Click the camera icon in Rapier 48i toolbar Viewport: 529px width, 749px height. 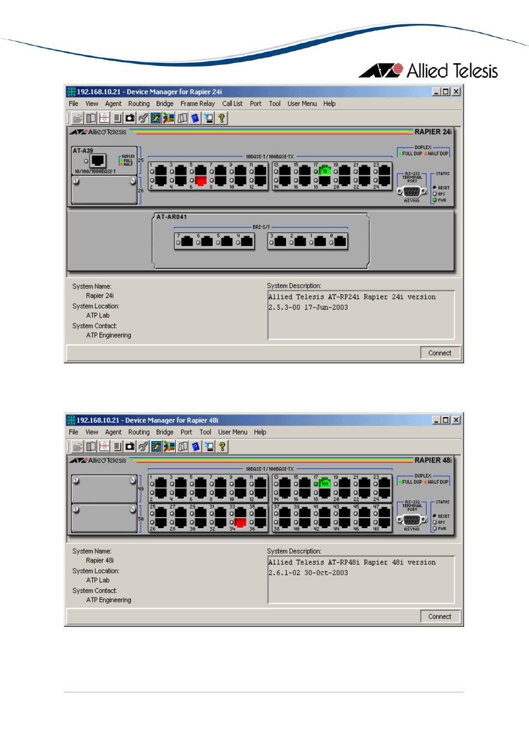(130, 447)
